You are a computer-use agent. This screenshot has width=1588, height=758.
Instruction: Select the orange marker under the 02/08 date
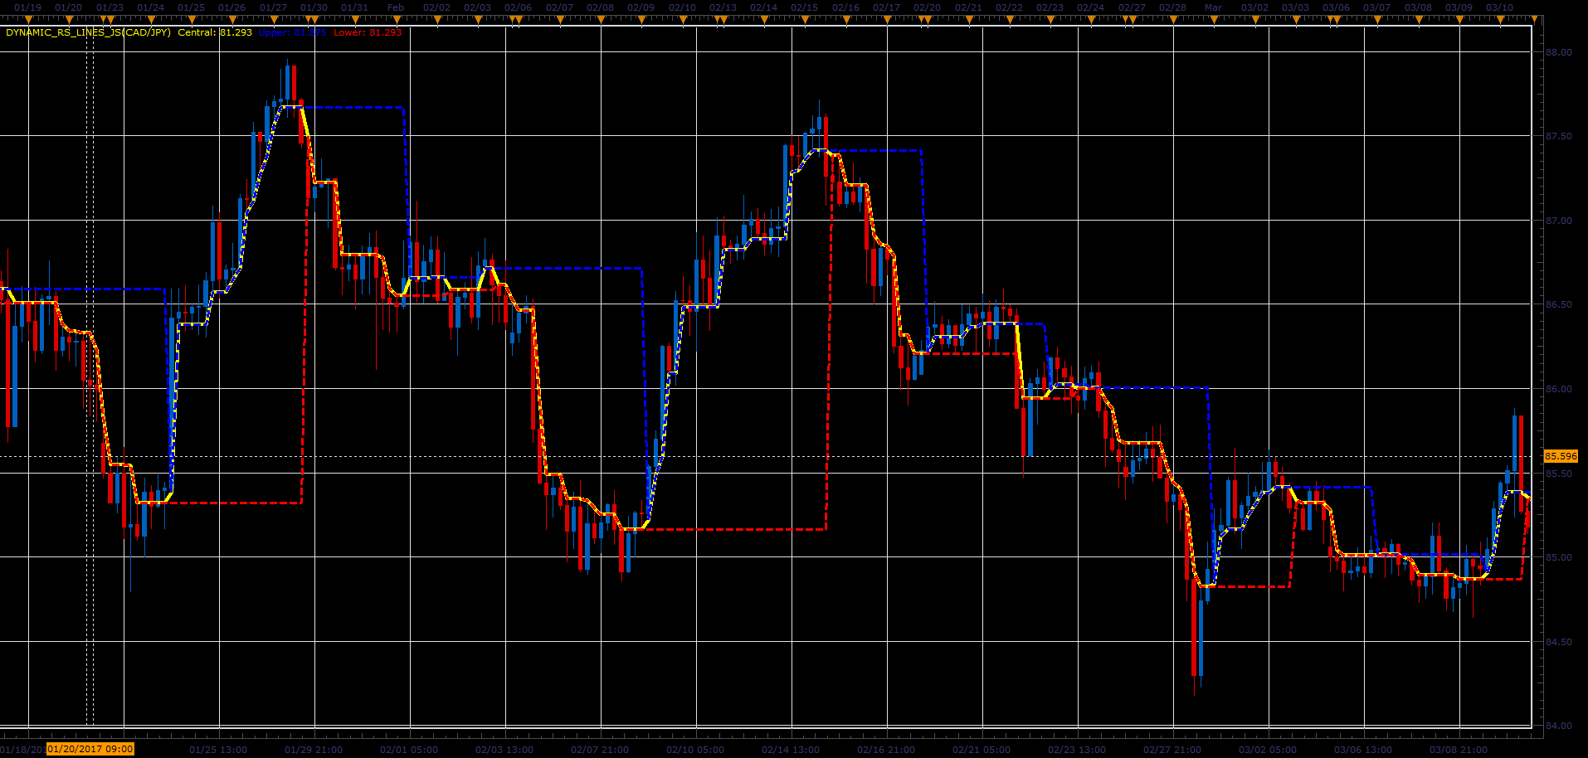(601, 19)
